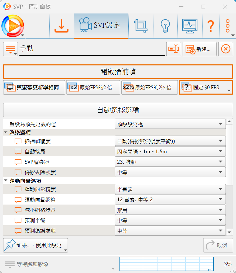Click the scrollbar down arrow
Image resolution: width=236 pixels, height=273 pixels.
[x=229, y=232]
